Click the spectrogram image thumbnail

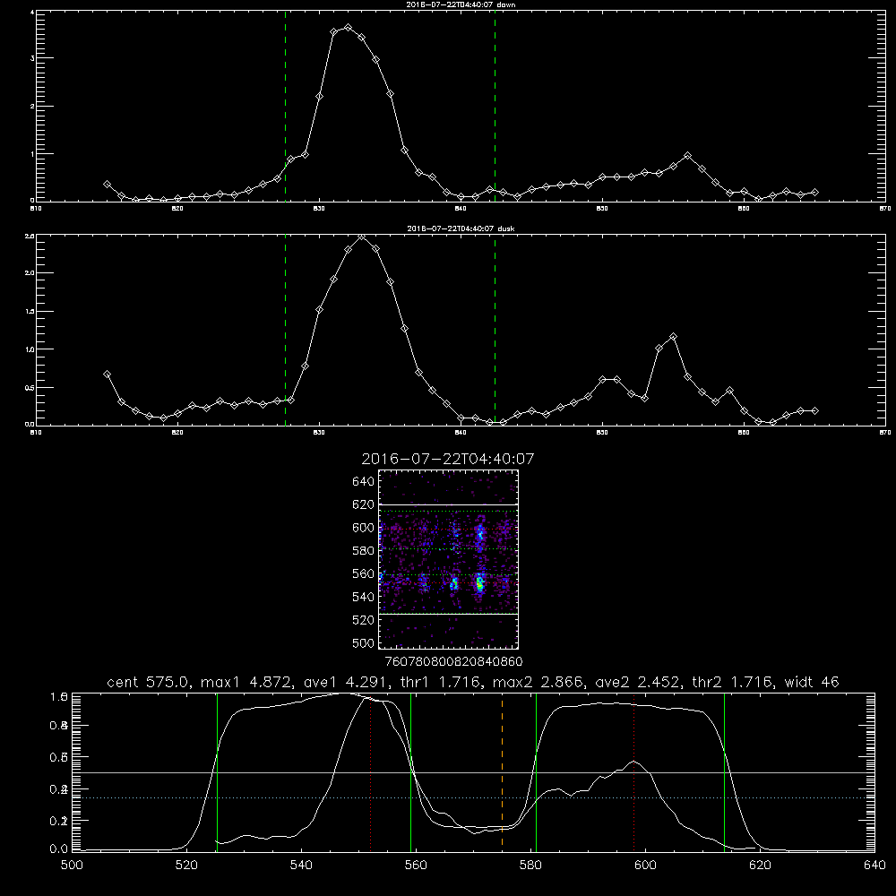448,559
